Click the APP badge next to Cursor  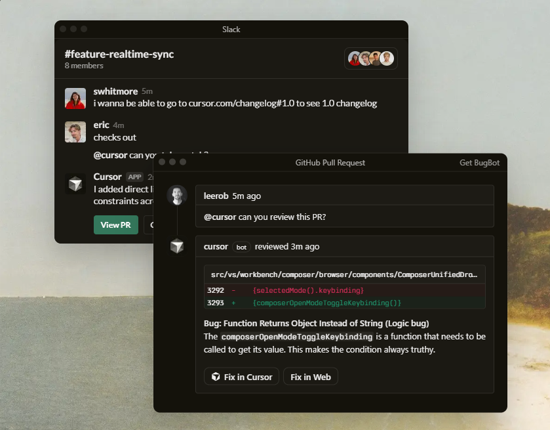(134, 177)
